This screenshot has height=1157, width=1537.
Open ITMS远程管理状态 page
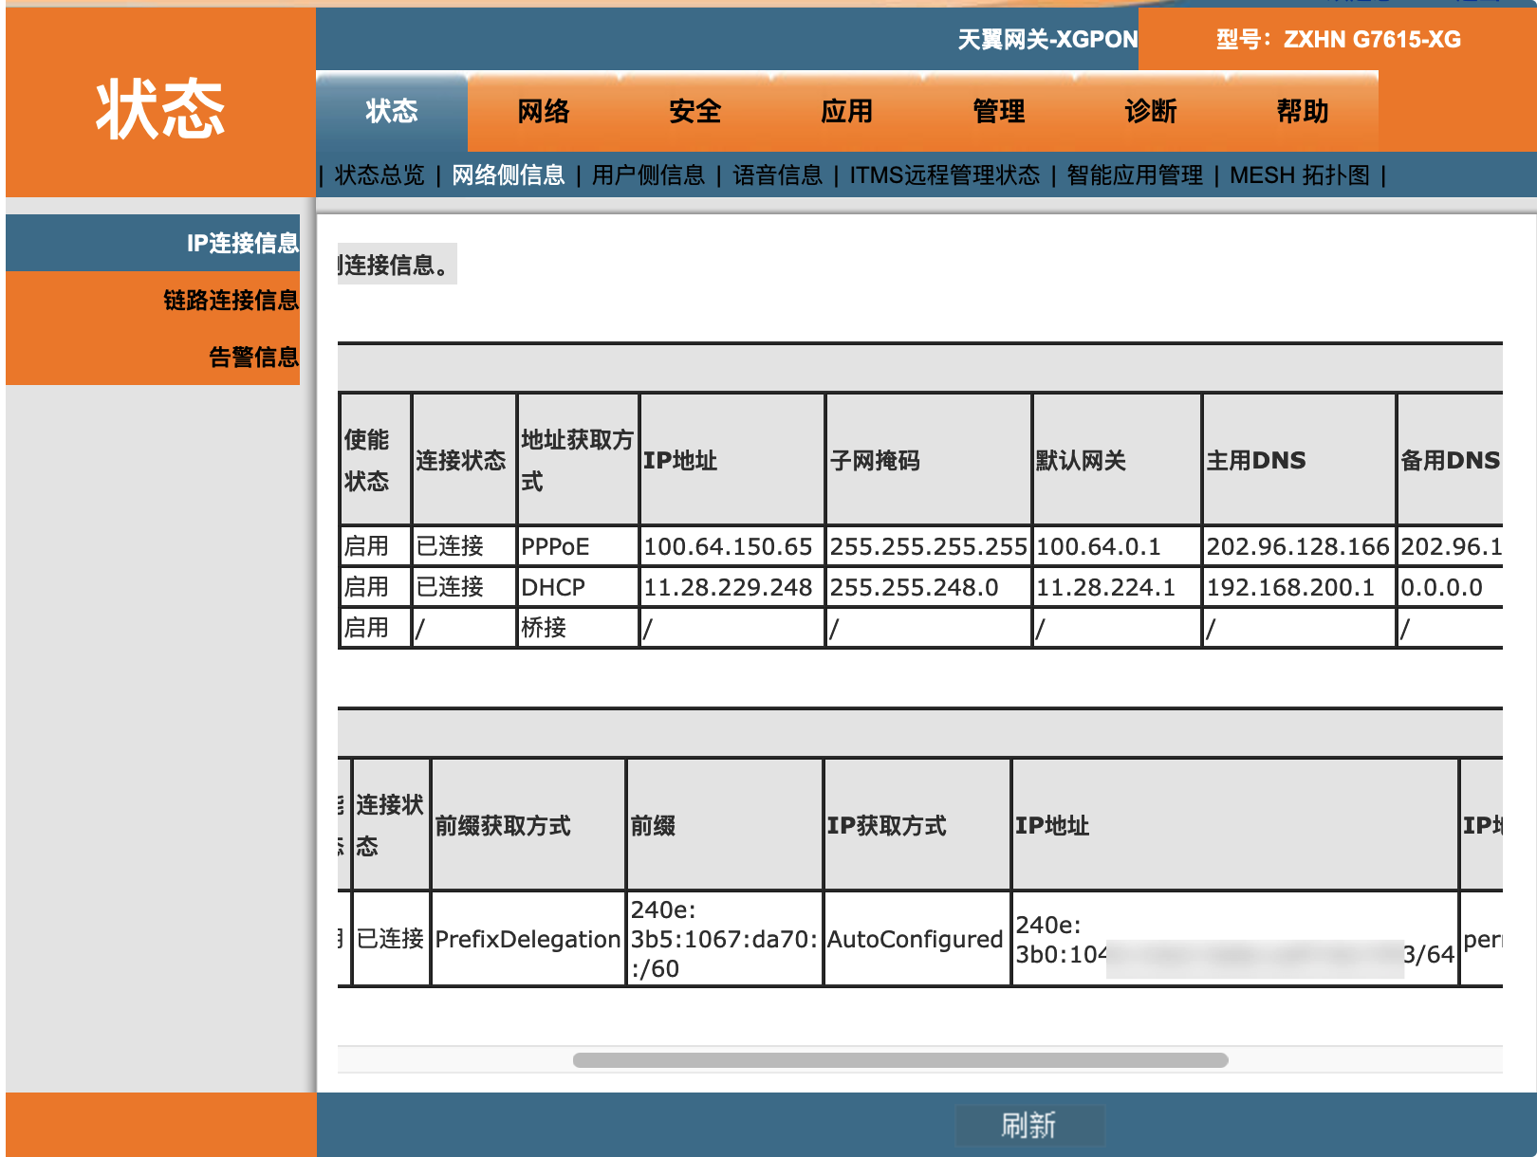tap(945, 175)
